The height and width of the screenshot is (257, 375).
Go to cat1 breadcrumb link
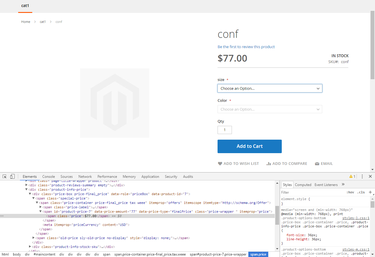tap(43, 22)
